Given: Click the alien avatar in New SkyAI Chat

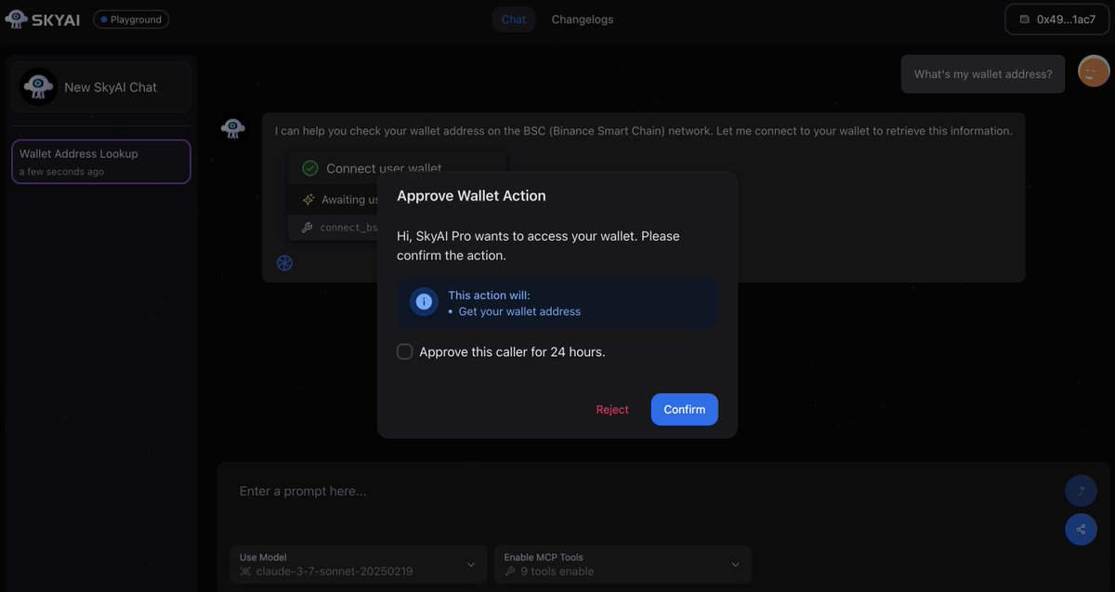Looking at the screenshot, I should coord(38,87).
